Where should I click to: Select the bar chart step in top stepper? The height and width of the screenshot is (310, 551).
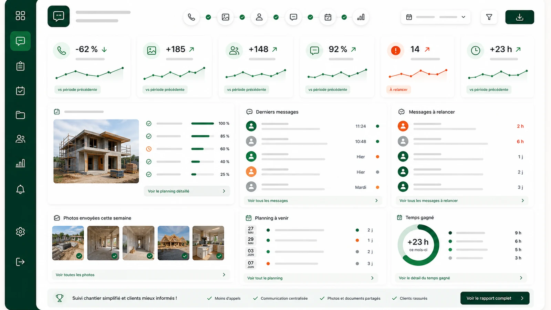tap(361, 17)
